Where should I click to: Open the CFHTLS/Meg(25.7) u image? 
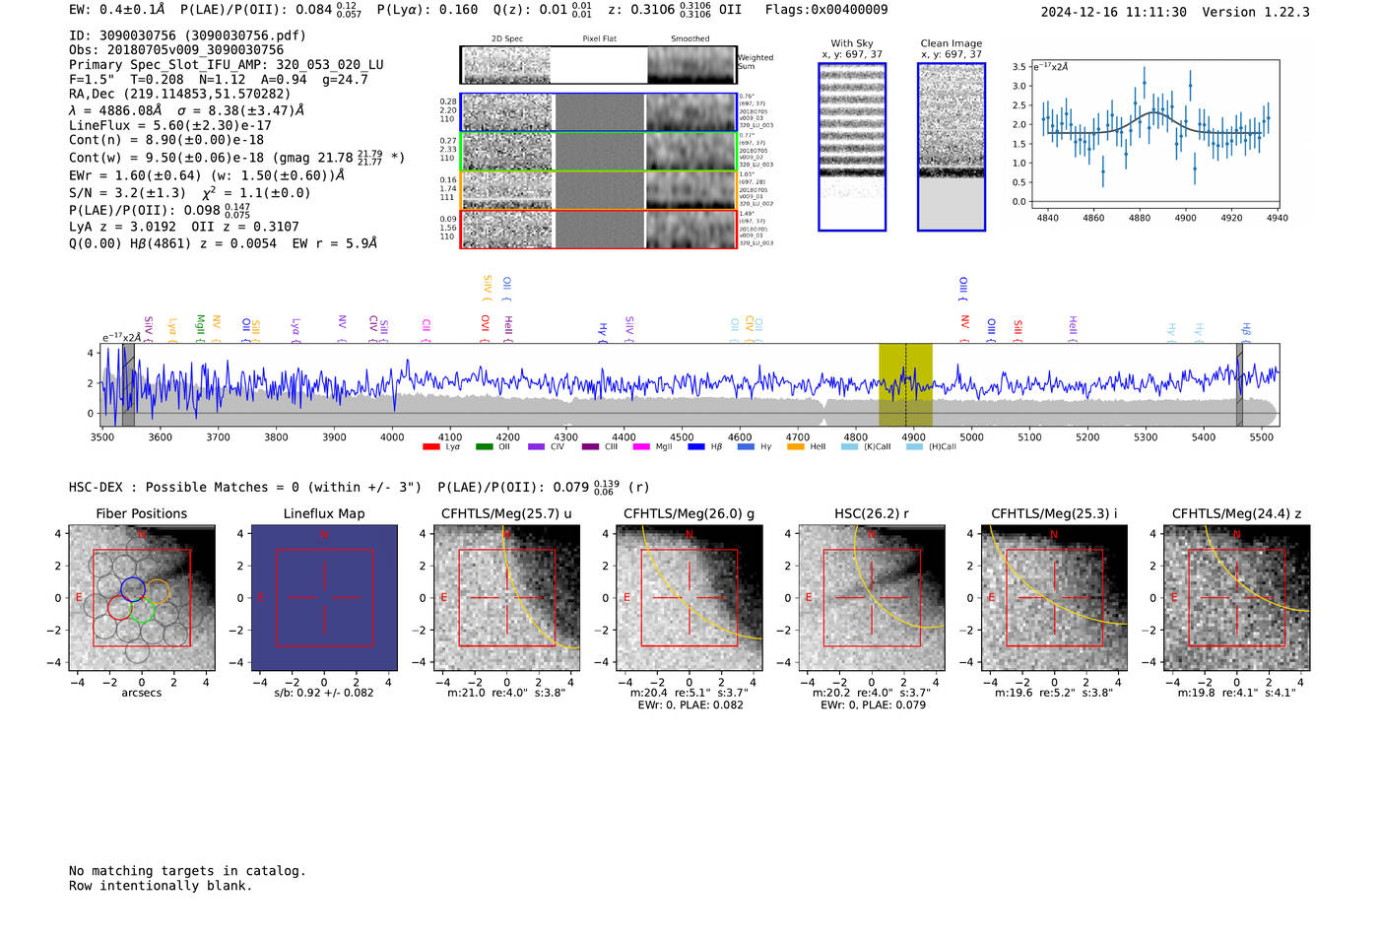[506, 598]
